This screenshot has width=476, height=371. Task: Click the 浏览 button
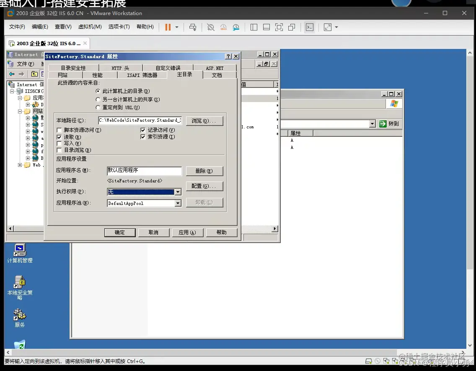tap(204, 120)
